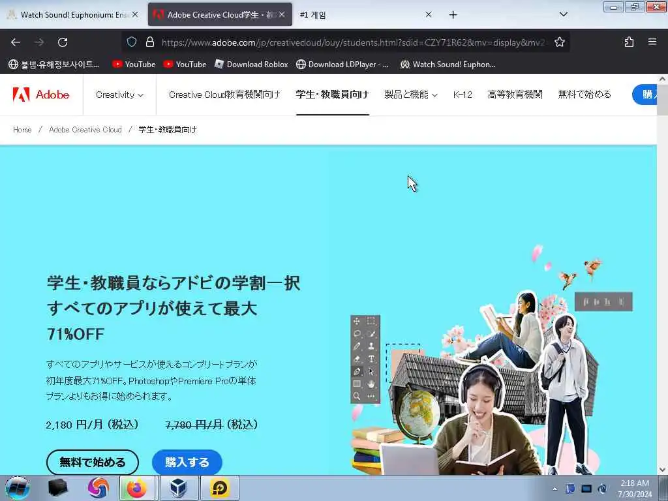
Task: Click the blue 購入 button in header
Action: [645, 95]
